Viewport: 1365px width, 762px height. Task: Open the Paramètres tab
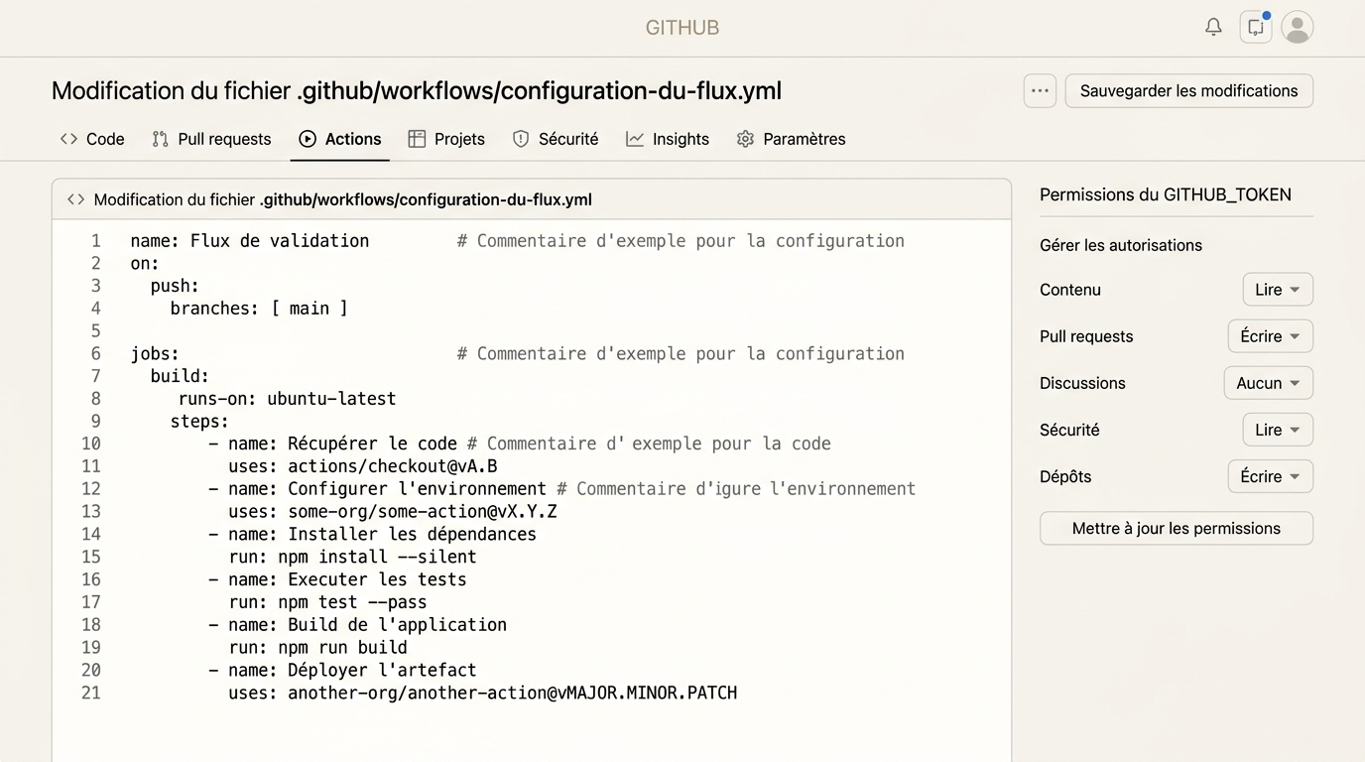(x=792, y=139)
